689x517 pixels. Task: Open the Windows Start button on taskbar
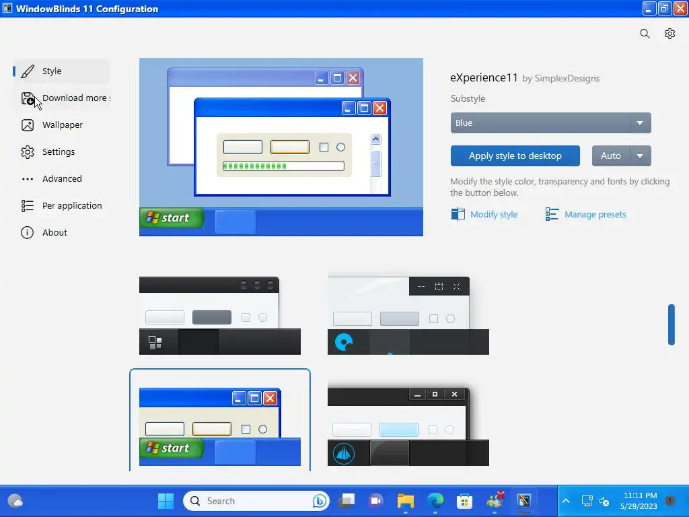click(166, 501)
